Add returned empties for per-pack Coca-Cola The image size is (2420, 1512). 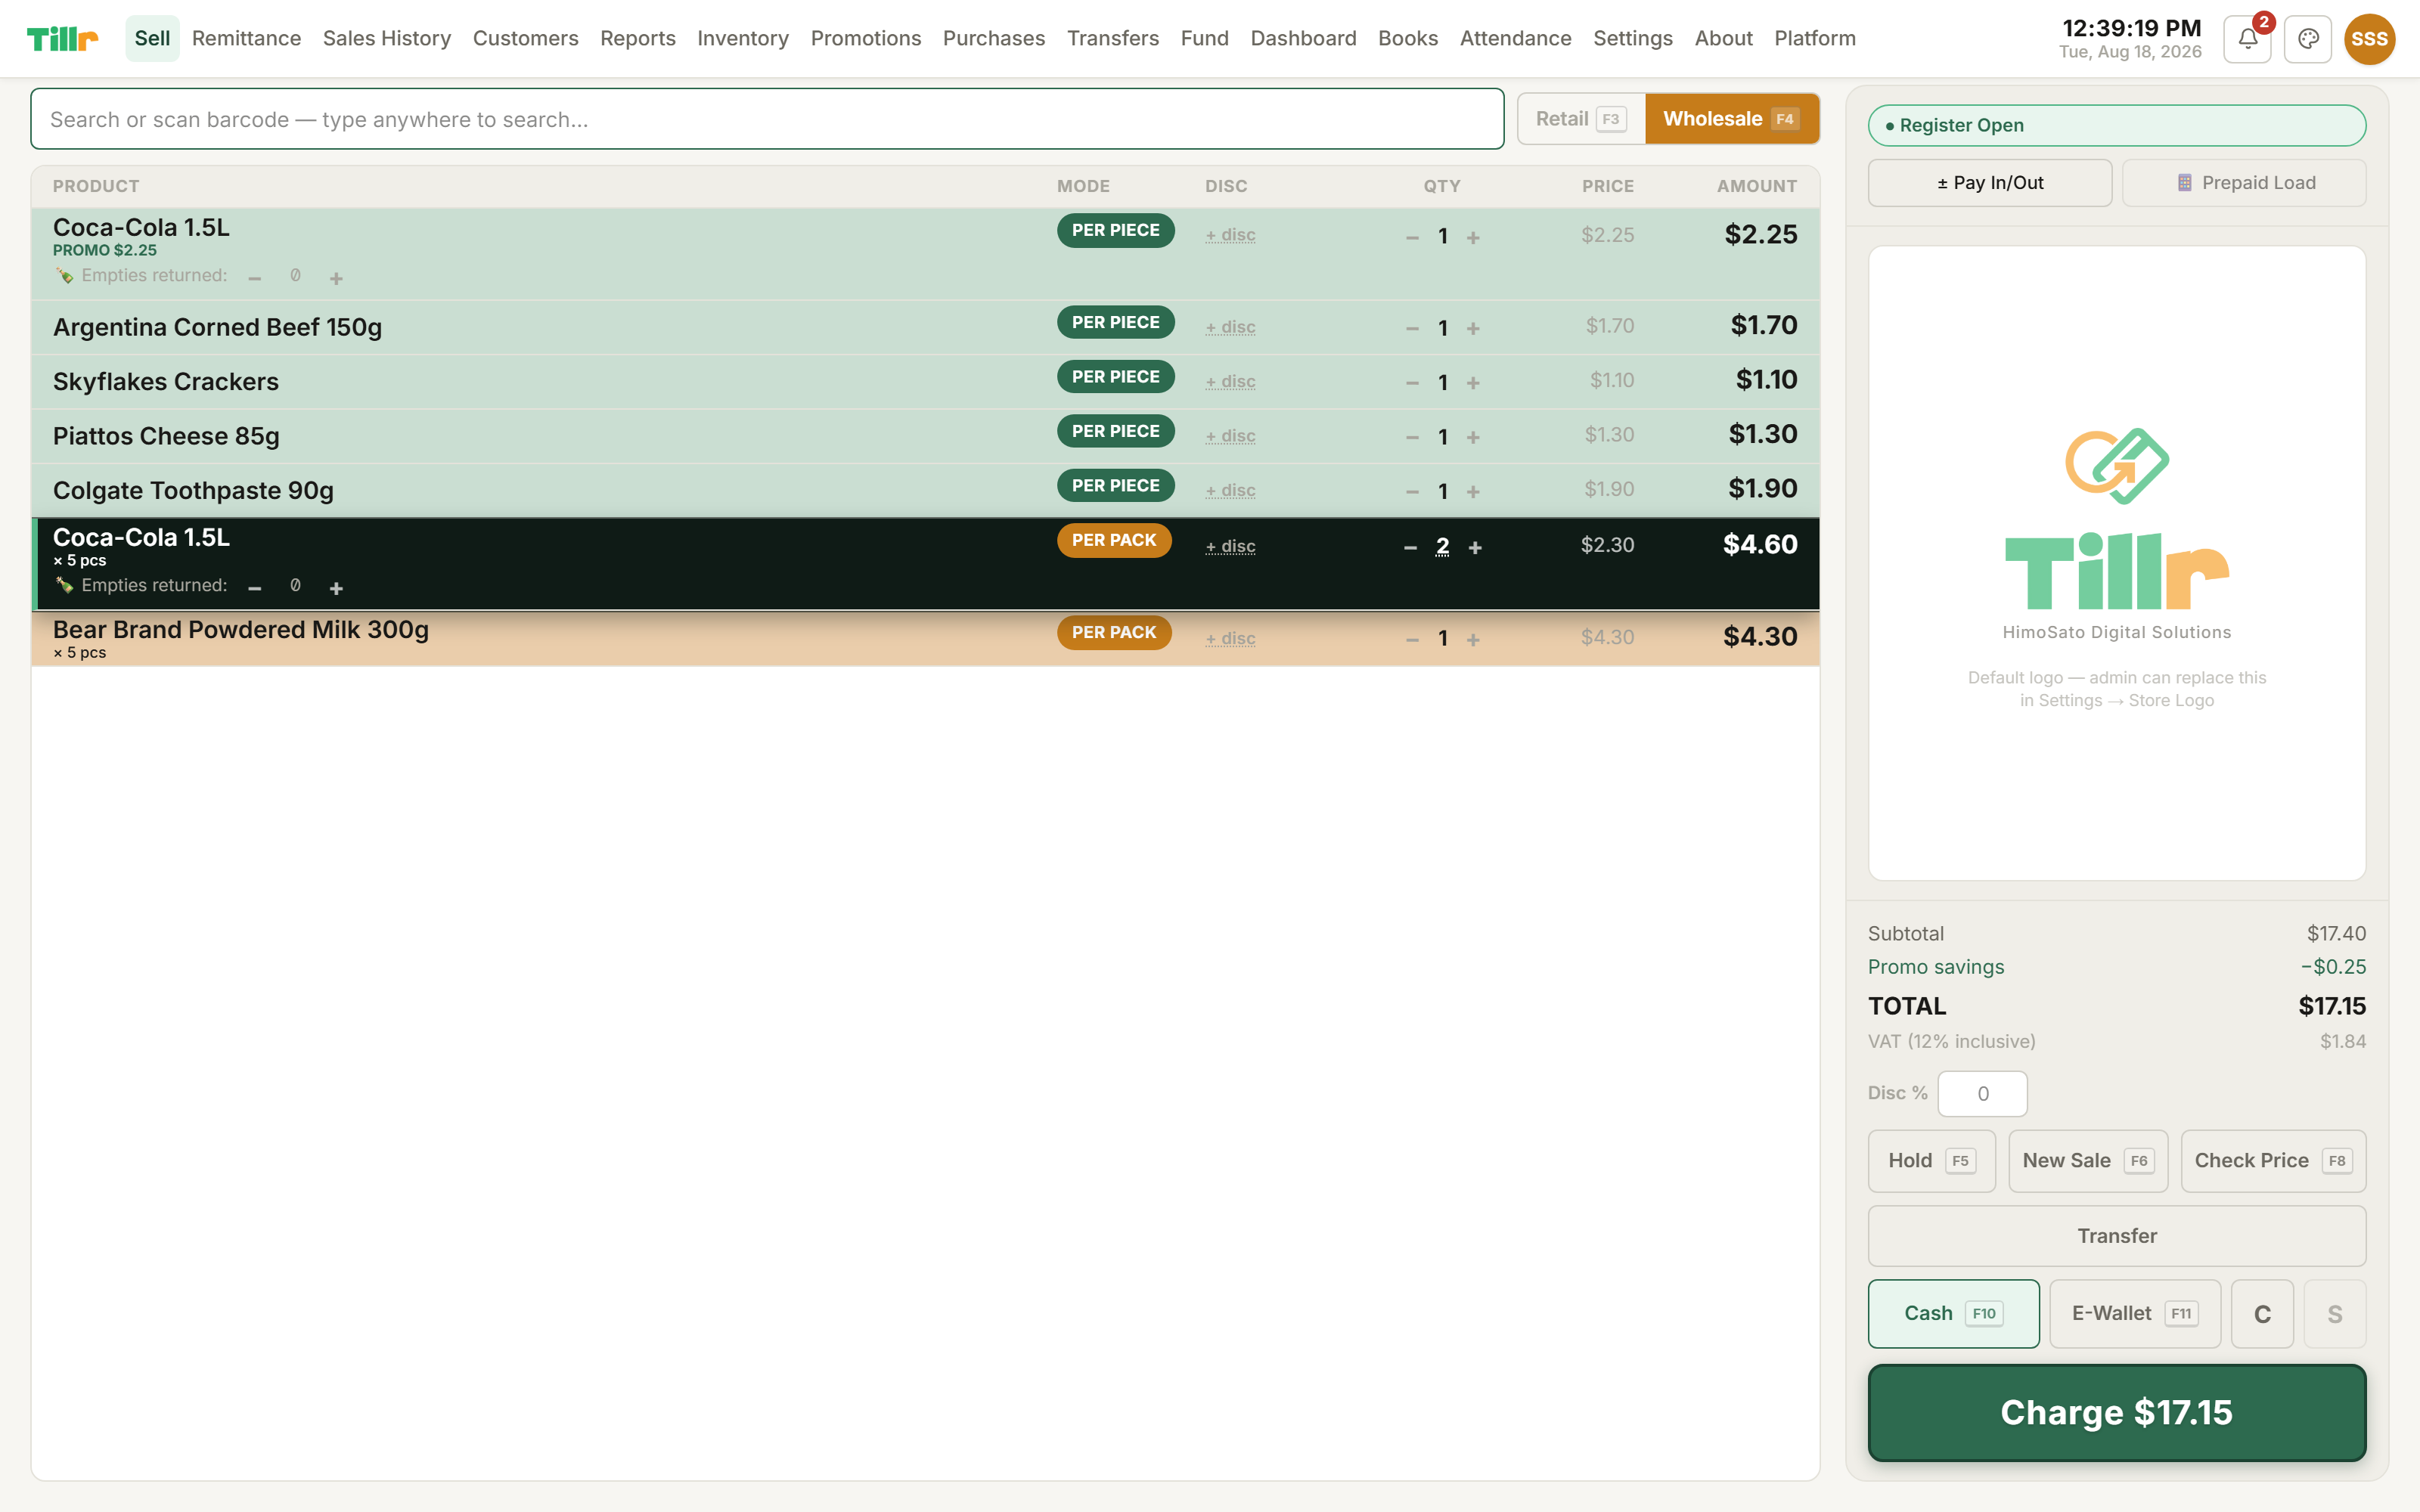click(336, 588)
